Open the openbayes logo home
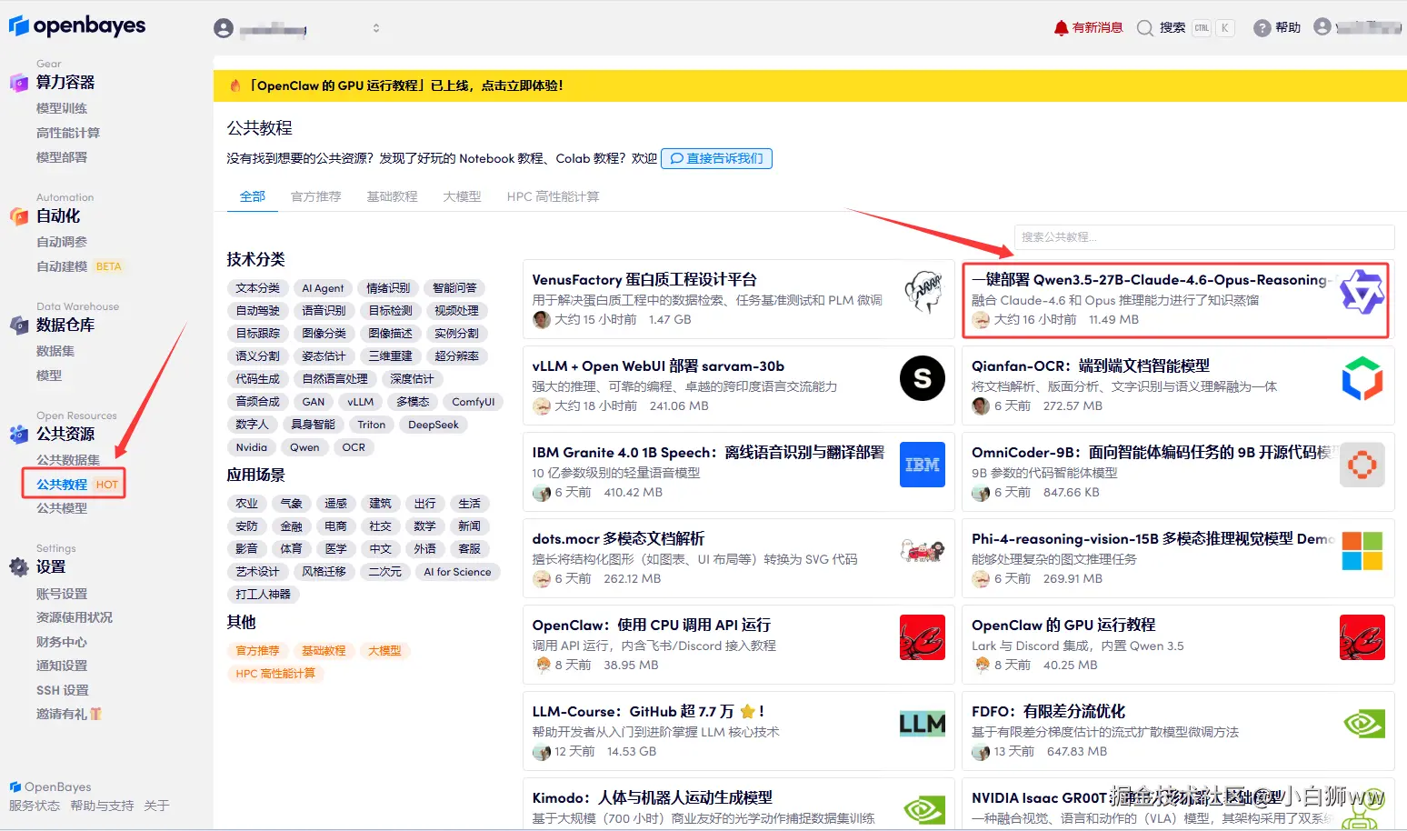This screenshot has width=1407, height=831. [x=77, y=25]
